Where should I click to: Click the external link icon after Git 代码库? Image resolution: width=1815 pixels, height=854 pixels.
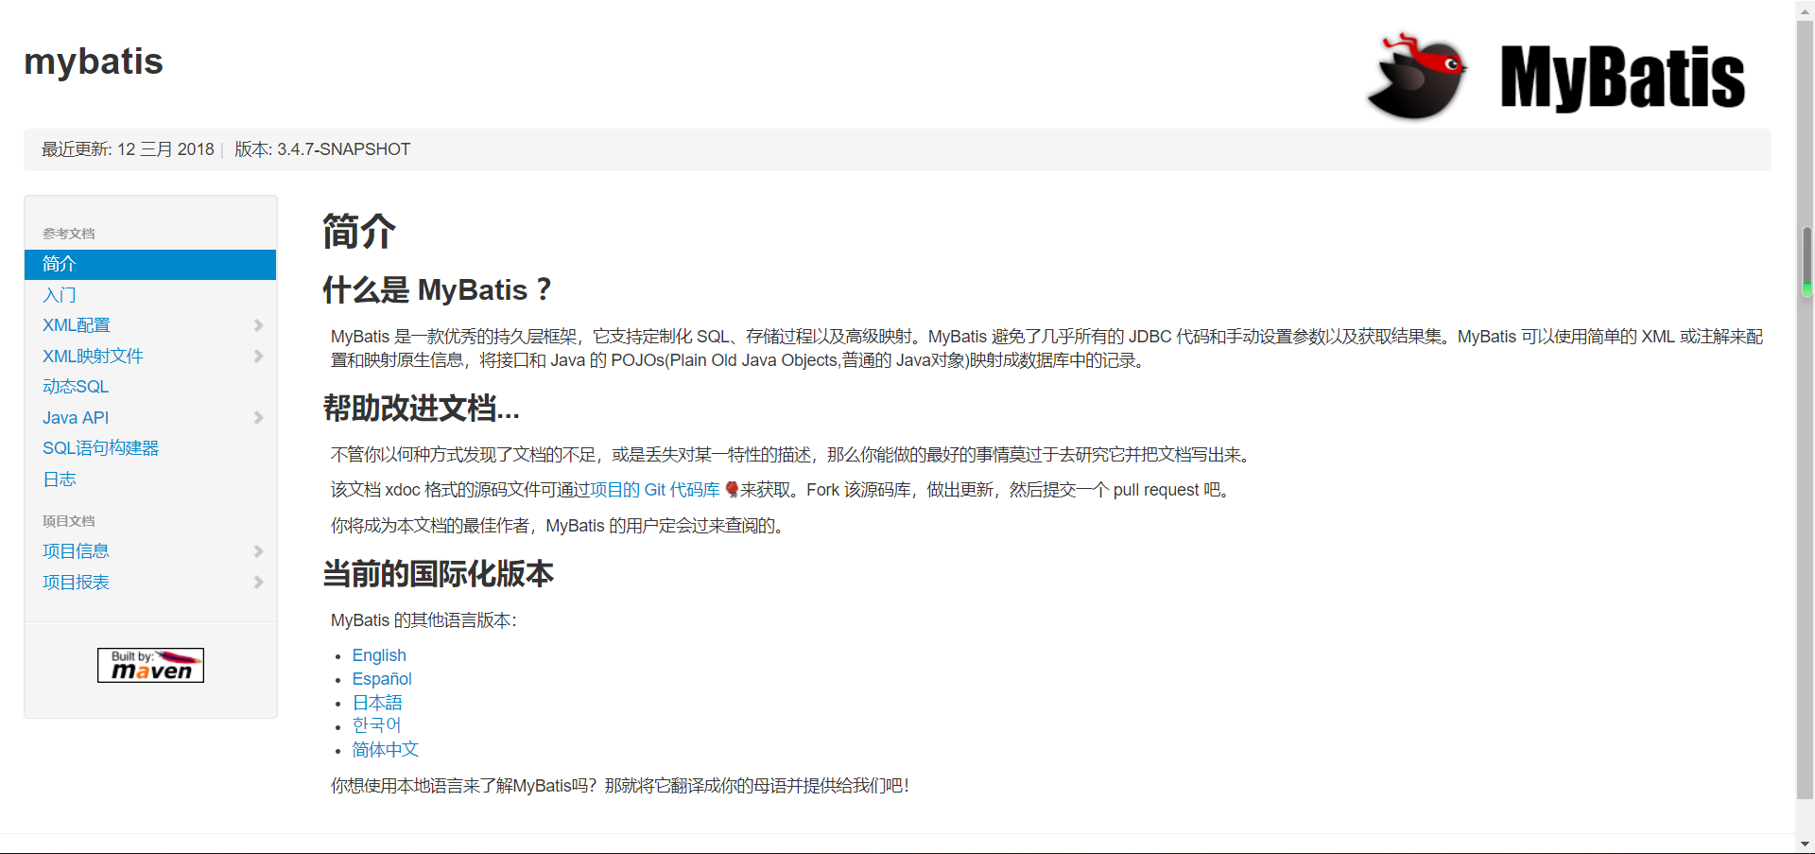[731, 490]
